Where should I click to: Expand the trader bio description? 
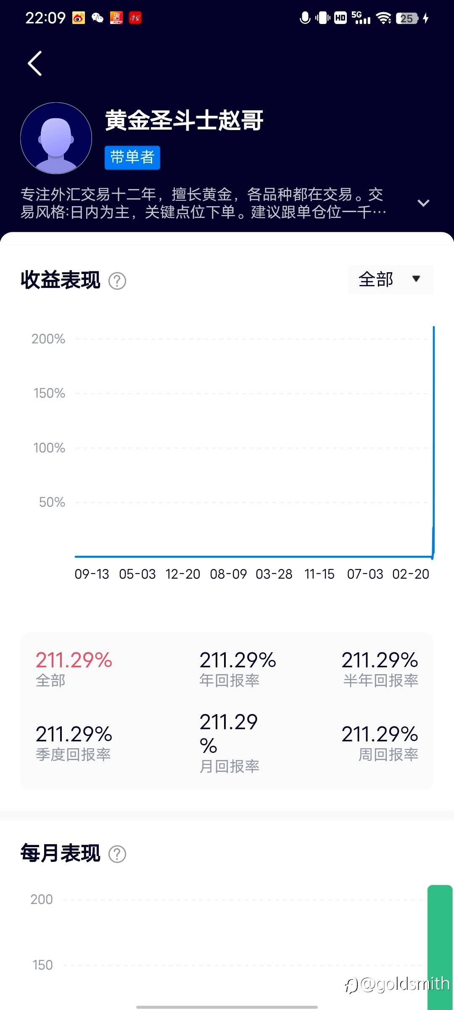[423, 203]
